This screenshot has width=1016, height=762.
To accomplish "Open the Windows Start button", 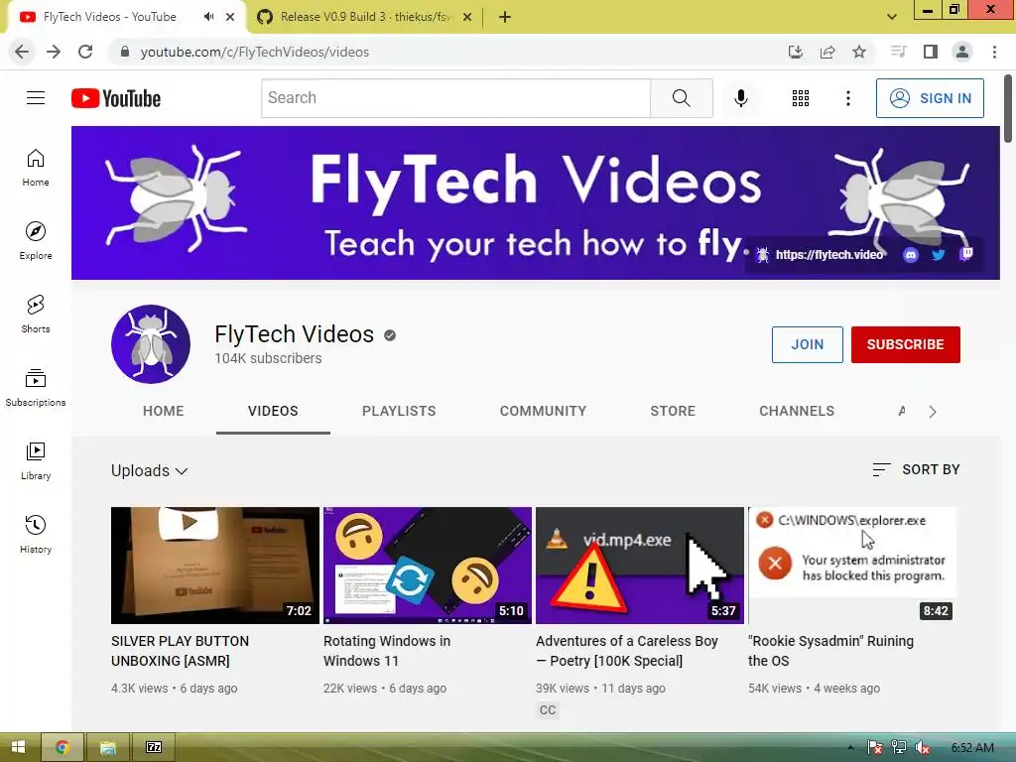I will point(18,747).
